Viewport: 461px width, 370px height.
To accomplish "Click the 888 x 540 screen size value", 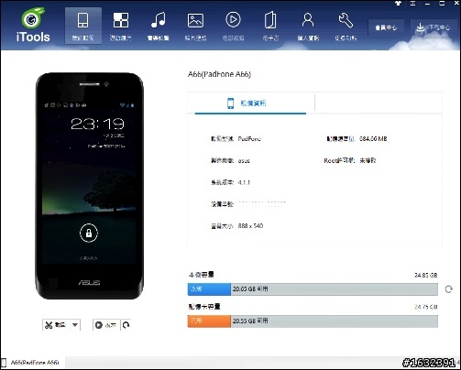I will click(250, 226).
